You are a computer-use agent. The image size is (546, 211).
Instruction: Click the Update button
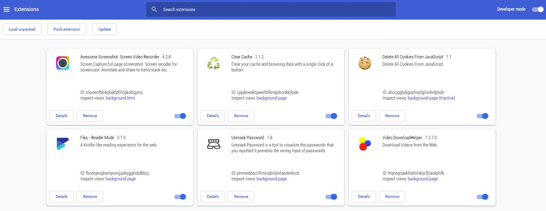point(105,29)
